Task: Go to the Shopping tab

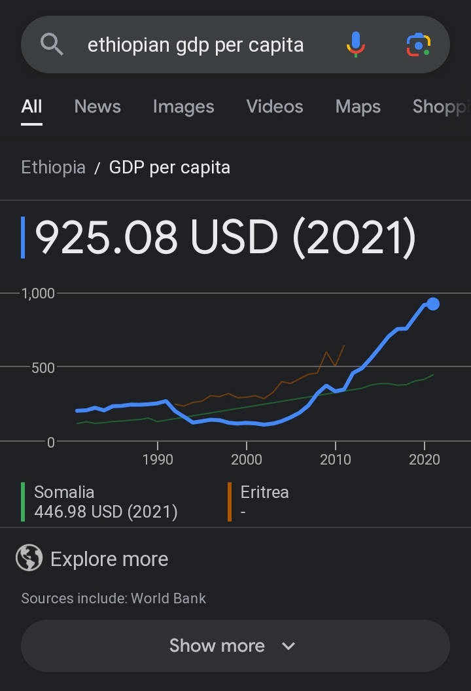Action: pos(441,106)
